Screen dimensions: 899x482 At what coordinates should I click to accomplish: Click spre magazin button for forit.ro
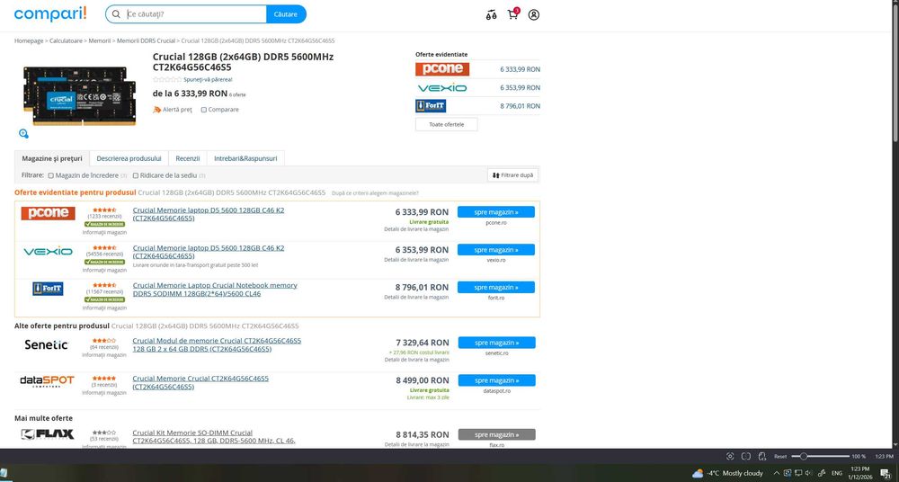496,287
